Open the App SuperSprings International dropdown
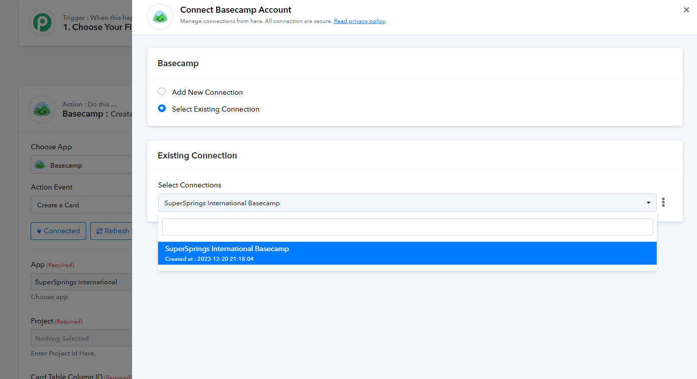Viewport: 697px width, 379px height. (x=82, y=282)
